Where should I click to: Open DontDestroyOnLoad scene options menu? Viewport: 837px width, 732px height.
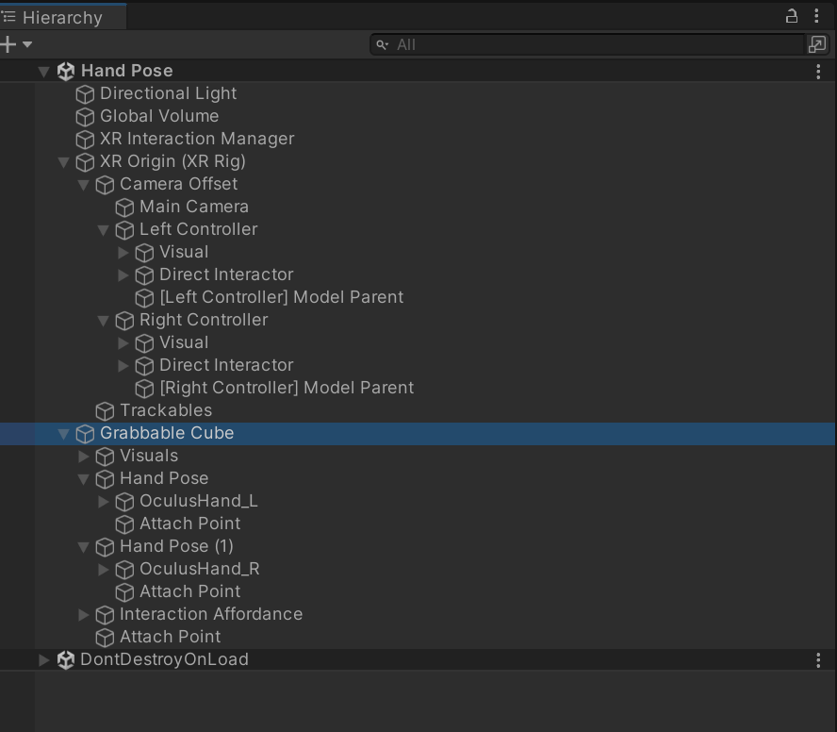coord(818,660)
